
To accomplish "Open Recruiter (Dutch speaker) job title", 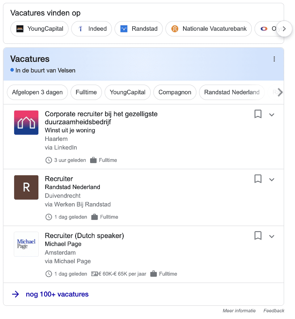I will coord(84,236).
